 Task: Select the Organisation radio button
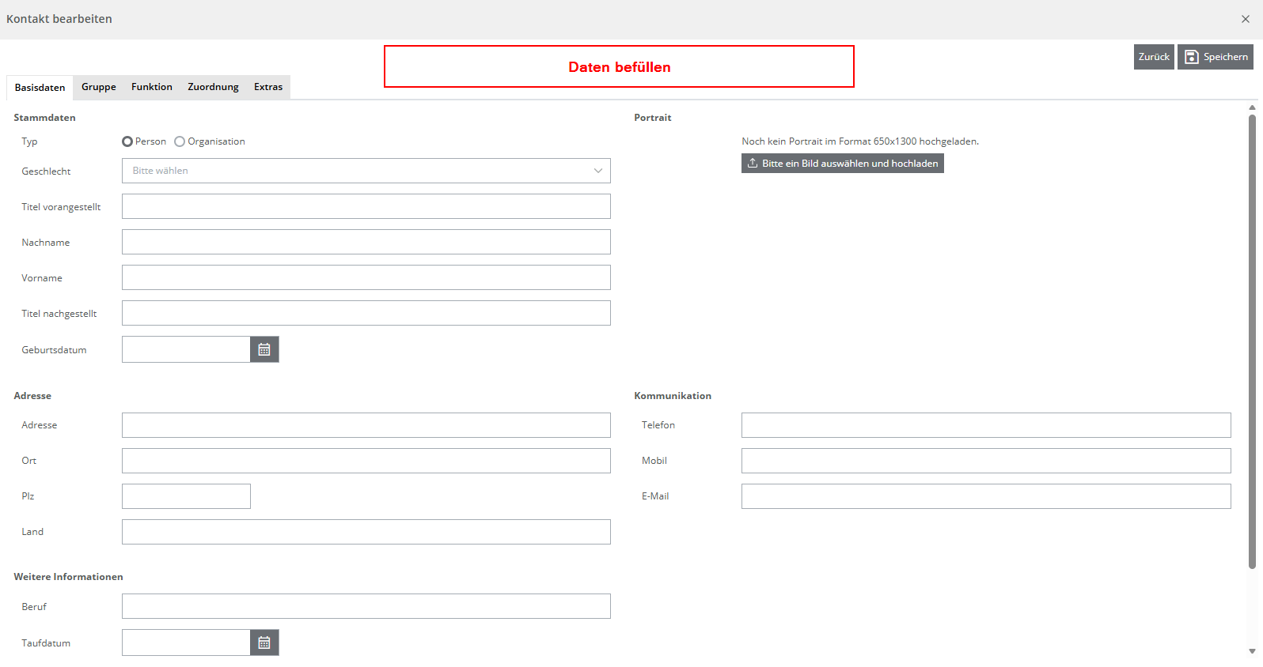pyautogui.click(x=180, y=141)
